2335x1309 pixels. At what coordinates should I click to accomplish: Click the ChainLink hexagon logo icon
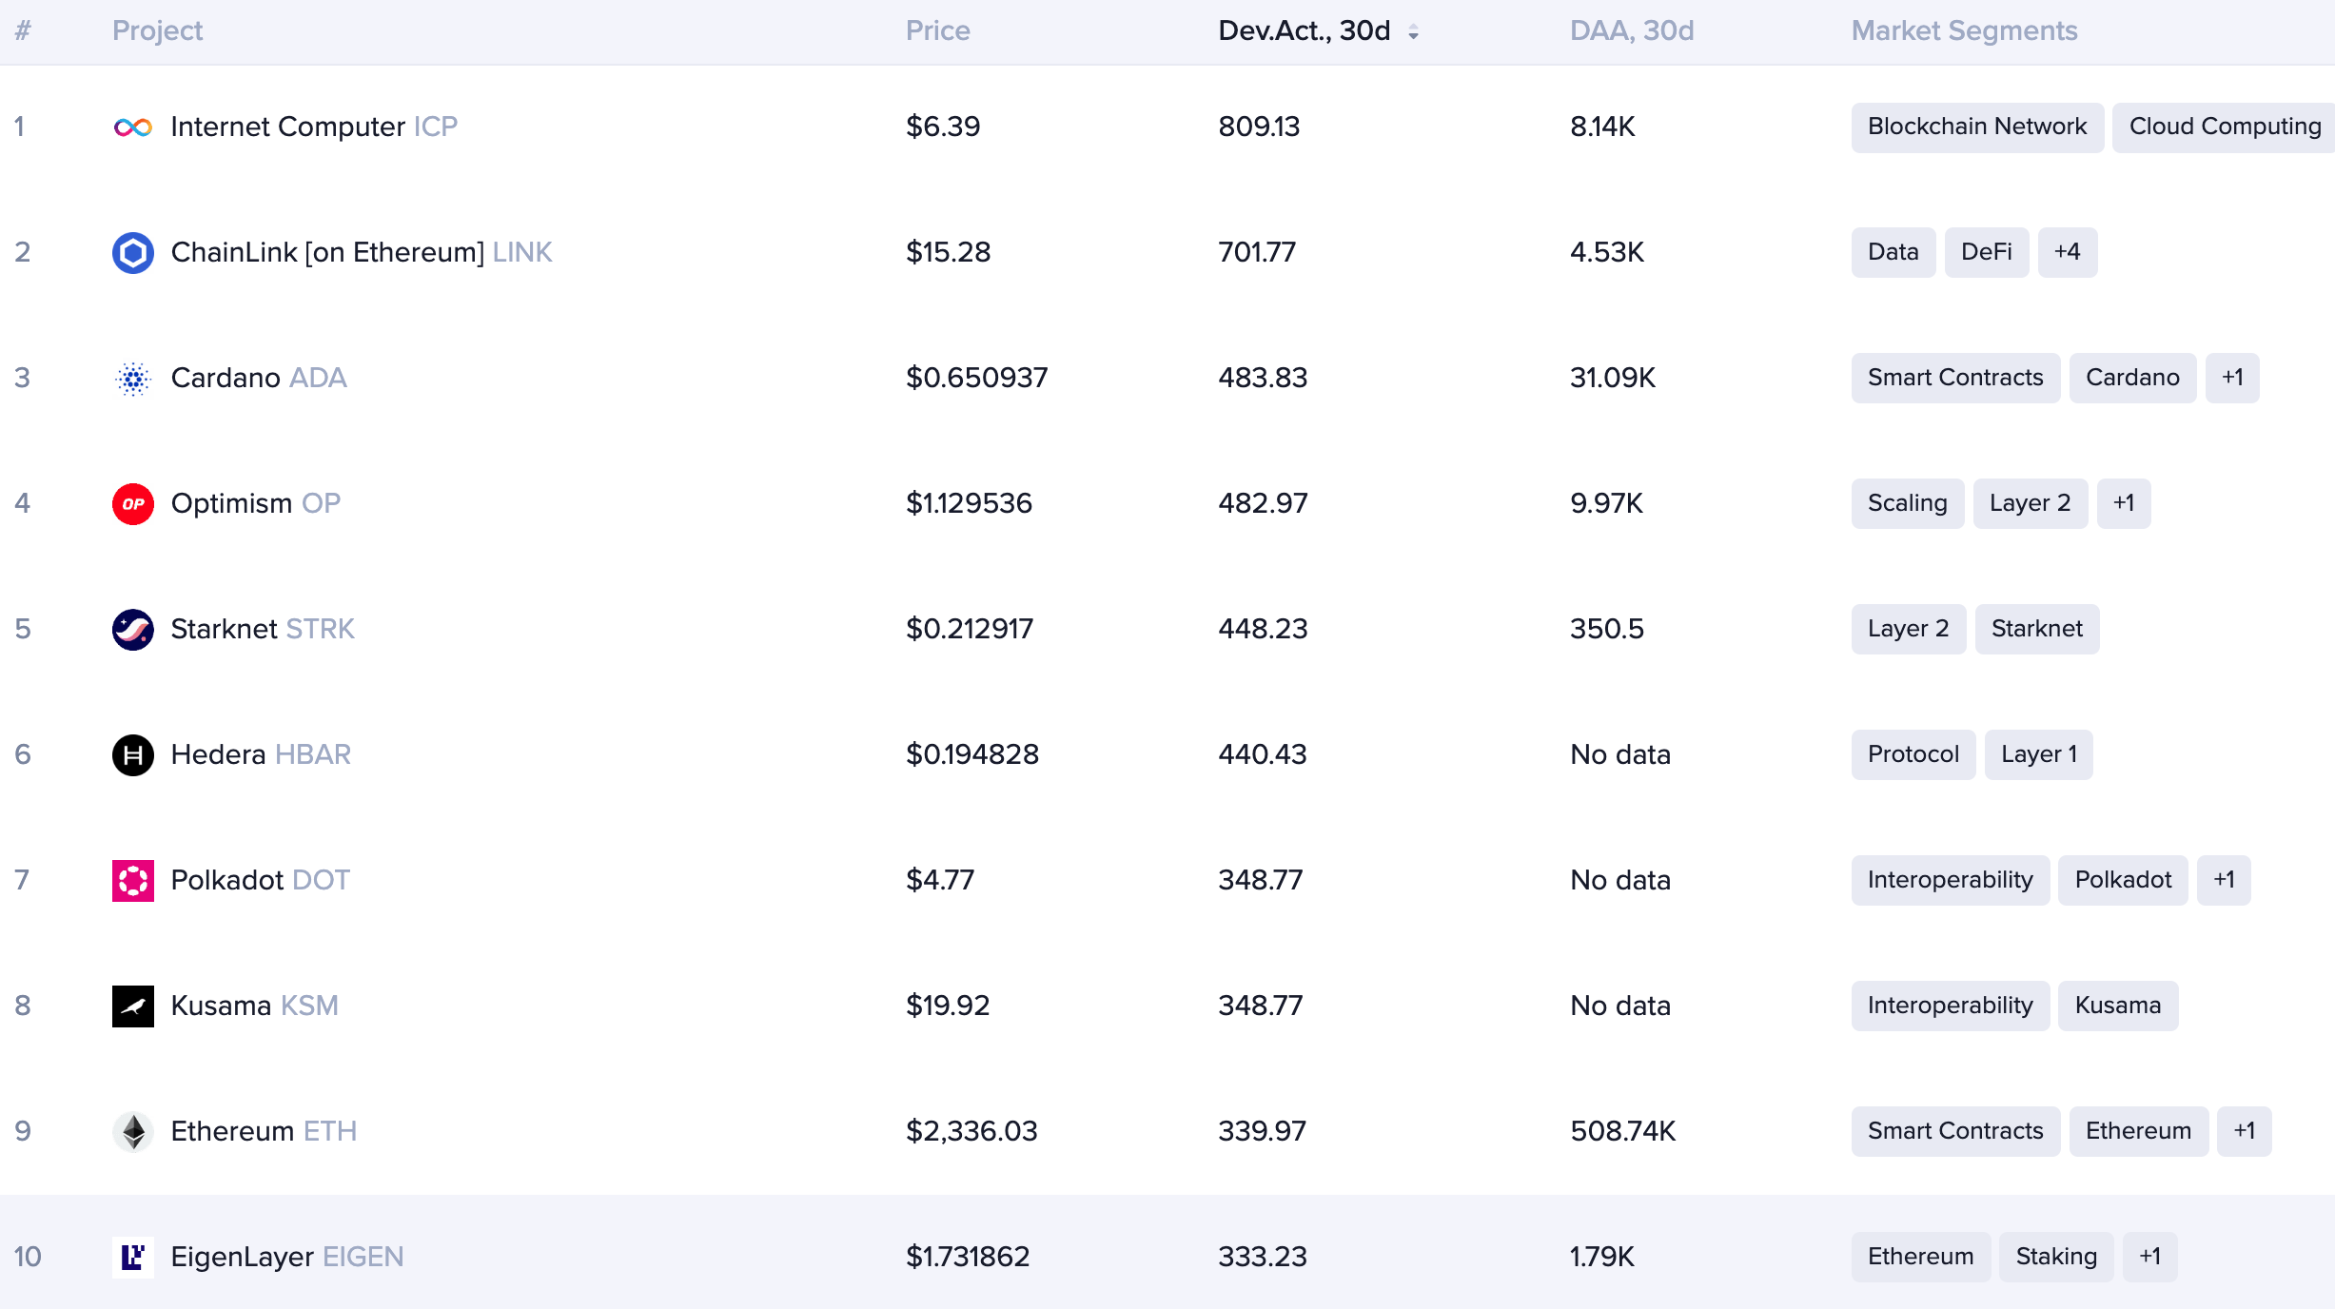[x=133, y=253]
